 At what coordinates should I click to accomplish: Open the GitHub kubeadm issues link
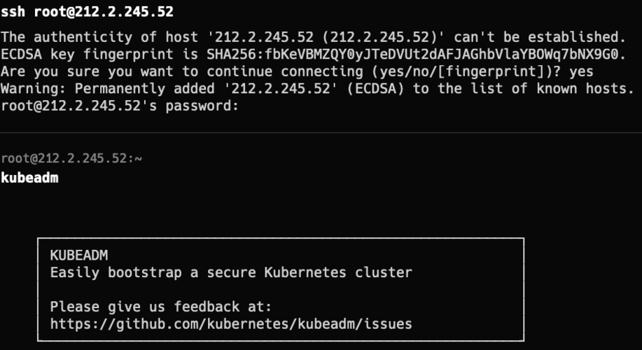point(231,323)
